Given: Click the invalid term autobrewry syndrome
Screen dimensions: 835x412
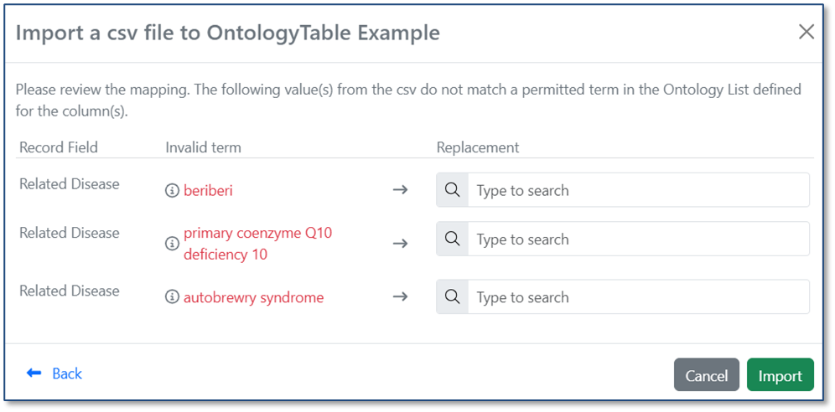Looking at the screenshot, I should 253,298.
